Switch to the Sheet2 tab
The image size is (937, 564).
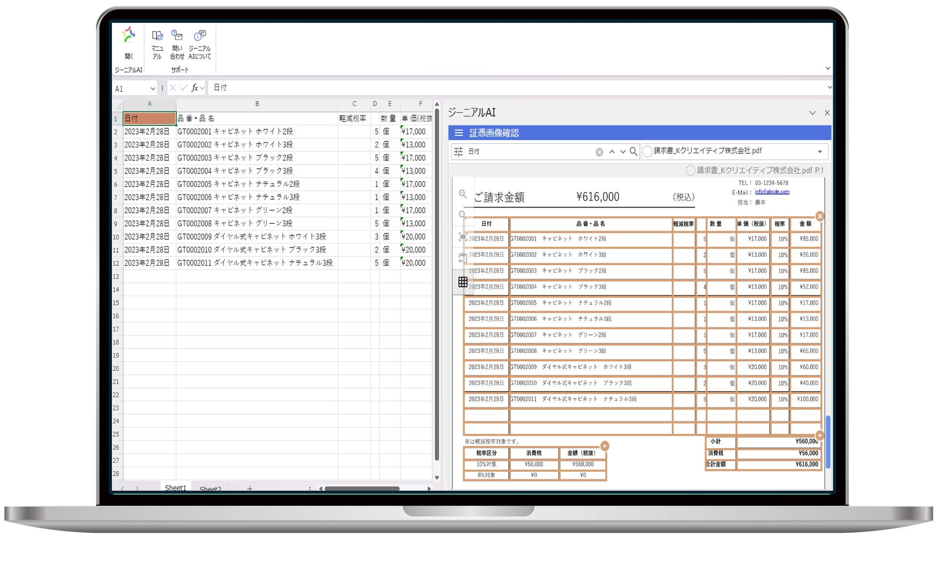(x=210, y=489)
